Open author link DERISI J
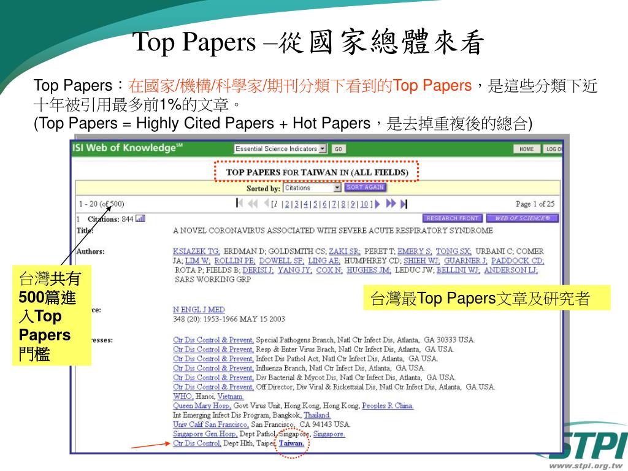Screen dimensions: 628x471 pos(258,270)
